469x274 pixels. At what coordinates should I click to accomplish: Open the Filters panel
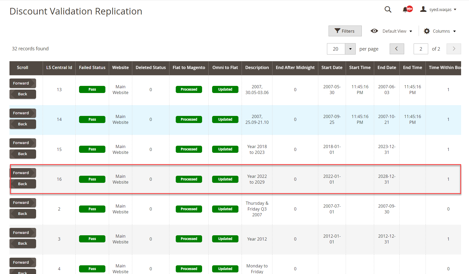(345, 31)
